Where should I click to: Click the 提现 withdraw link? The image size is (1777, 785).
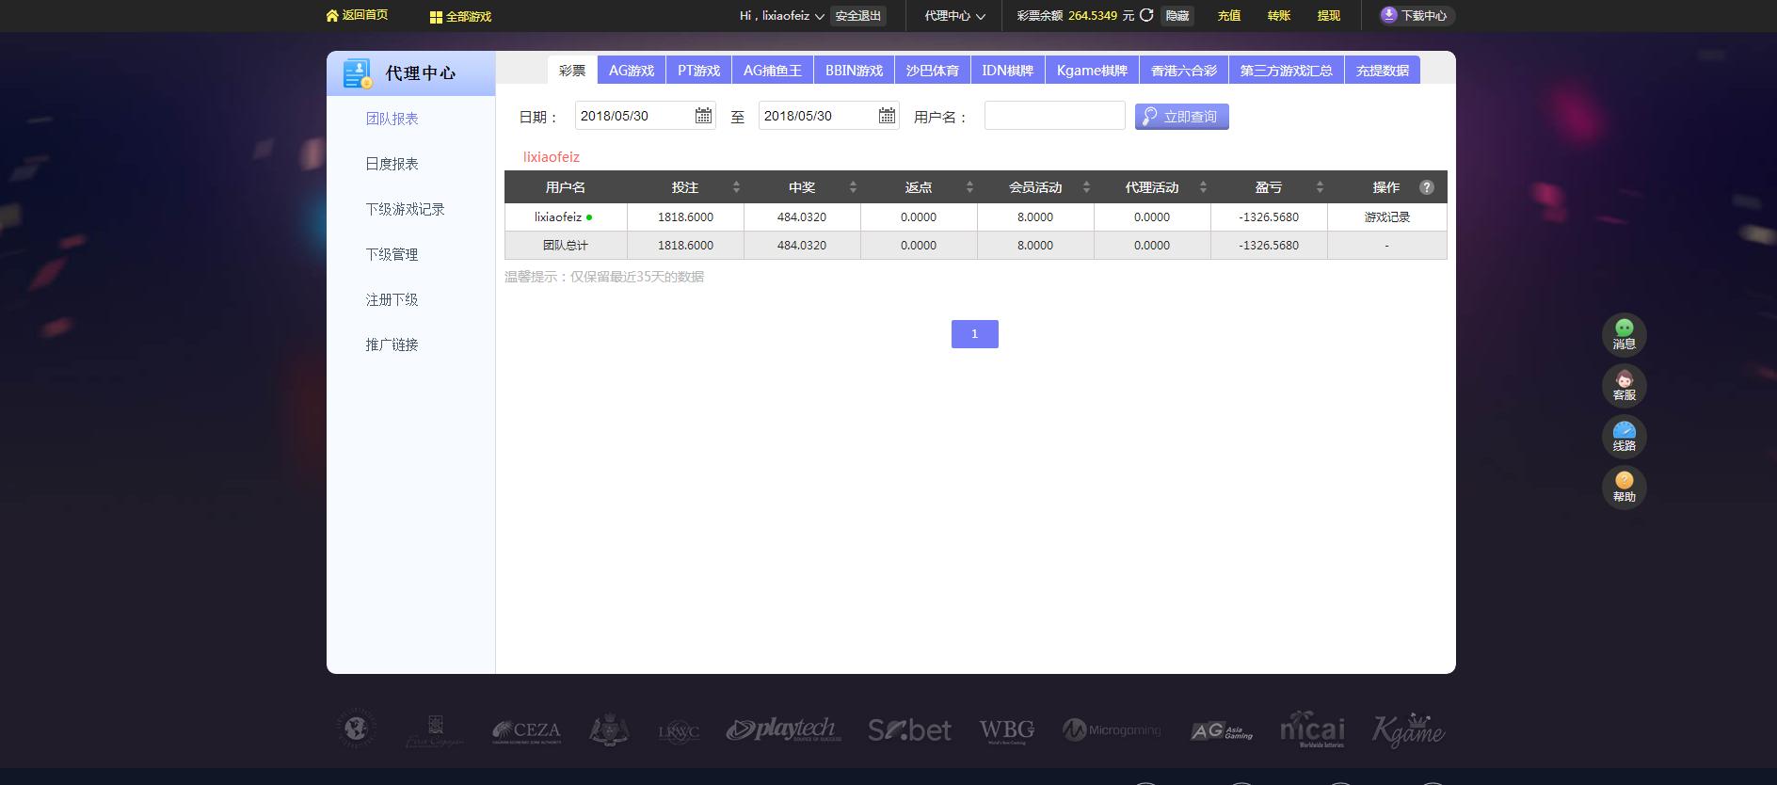pyautogui.click(x=1329, y=16)
